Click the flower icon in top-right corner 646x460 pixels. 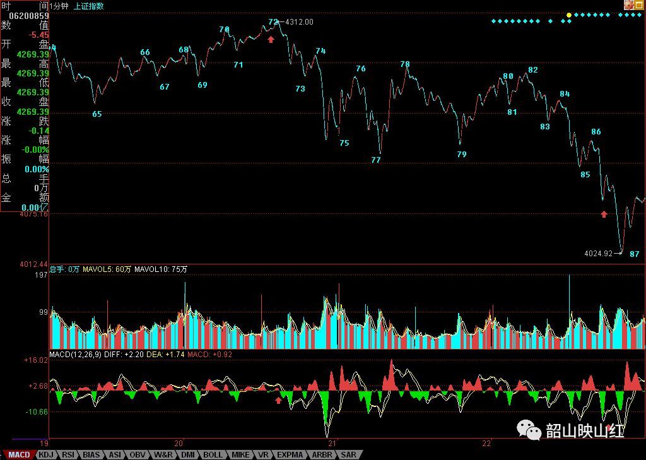tap(629, 5)
